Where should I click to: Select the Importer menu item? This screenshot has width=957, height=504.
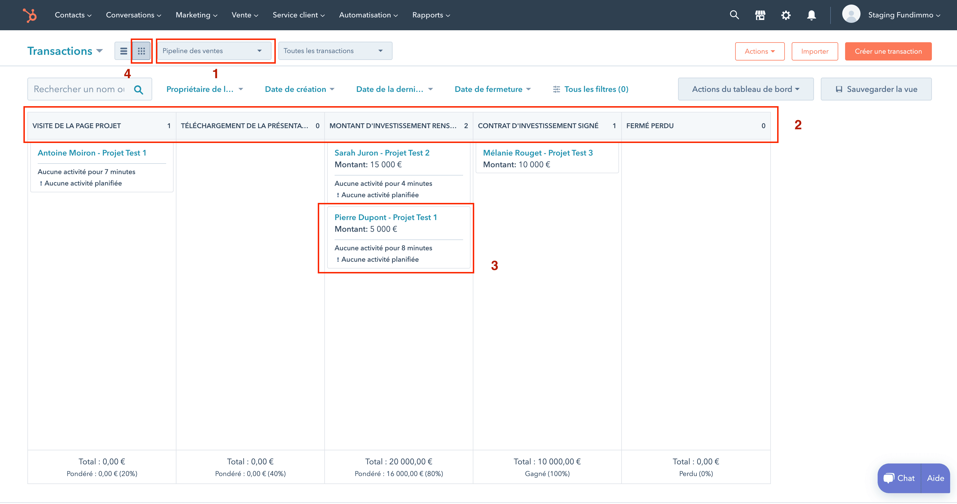click(x=815, y=51)
